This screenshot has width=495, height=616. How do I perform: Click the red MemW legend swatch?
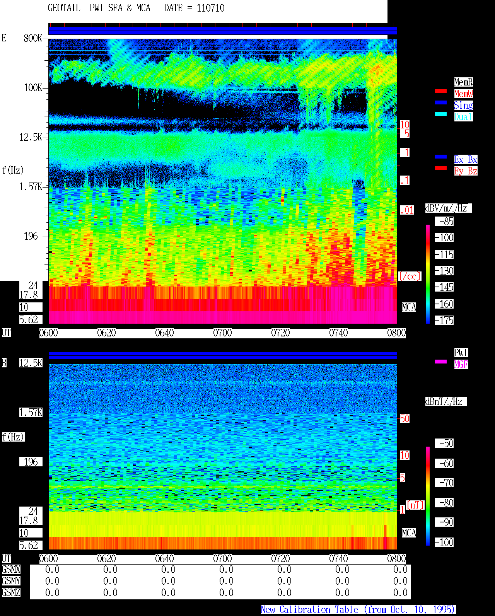441,91
